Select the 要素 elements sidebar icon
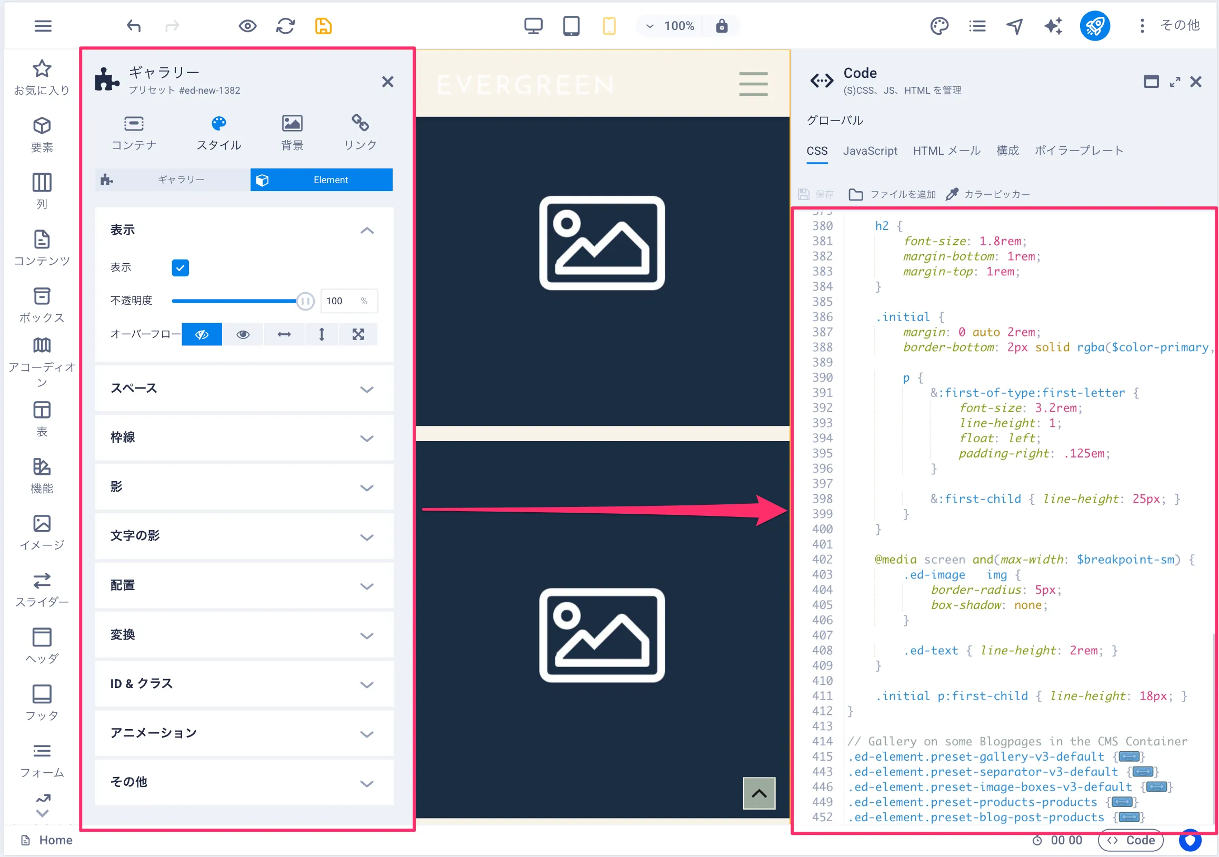1219x857 pixels. [x=42, y=135]
